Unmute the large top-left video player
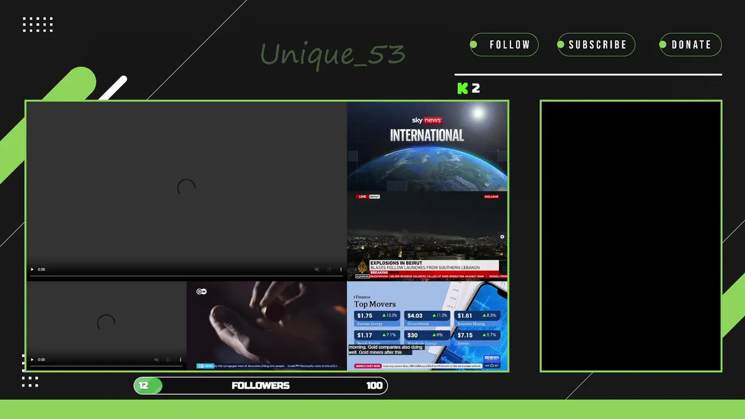Screen dimensions: 745x419 pyautogui.click(x=317, y=269)
